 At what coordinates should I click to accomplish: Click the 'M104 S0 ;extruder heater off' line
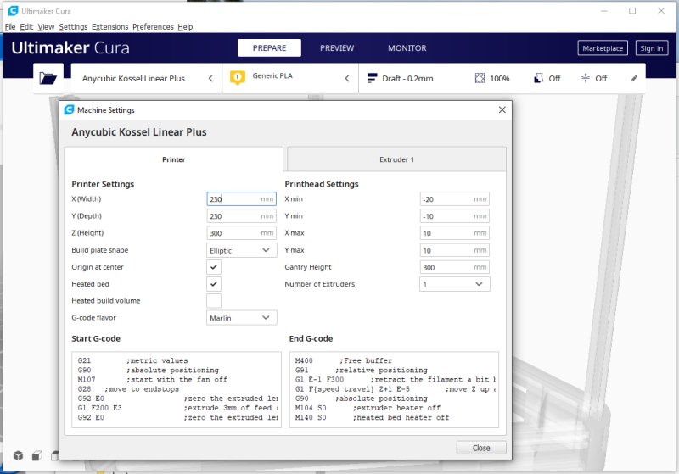coord(368,408)
